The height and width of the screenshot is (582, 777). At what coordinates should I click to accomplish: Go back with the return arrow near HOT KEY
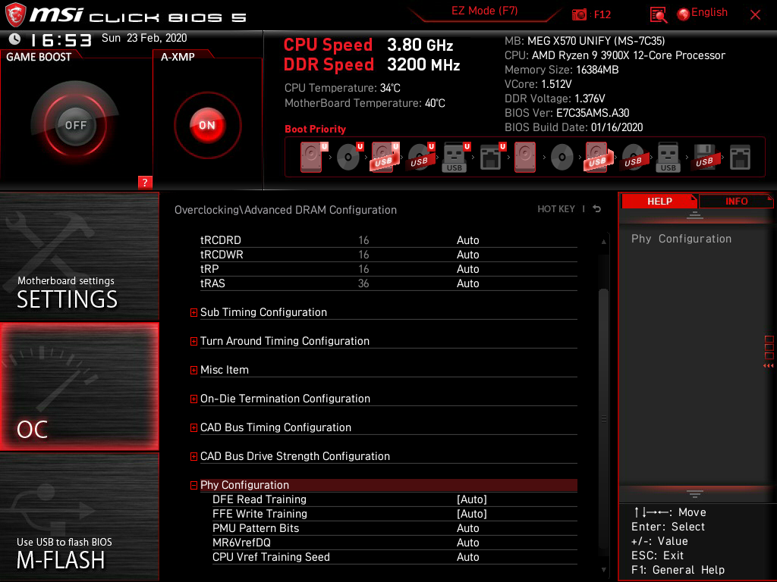tap(597, 209)
